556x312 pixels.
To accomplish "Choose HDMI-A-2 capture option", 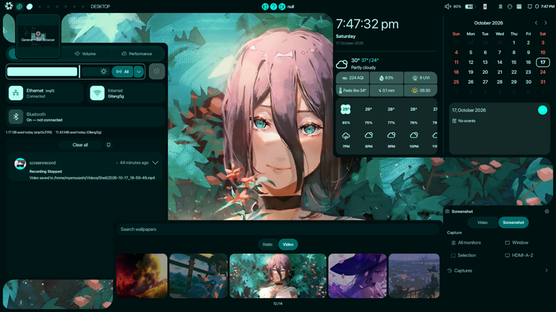I will [x=519, y=255].
